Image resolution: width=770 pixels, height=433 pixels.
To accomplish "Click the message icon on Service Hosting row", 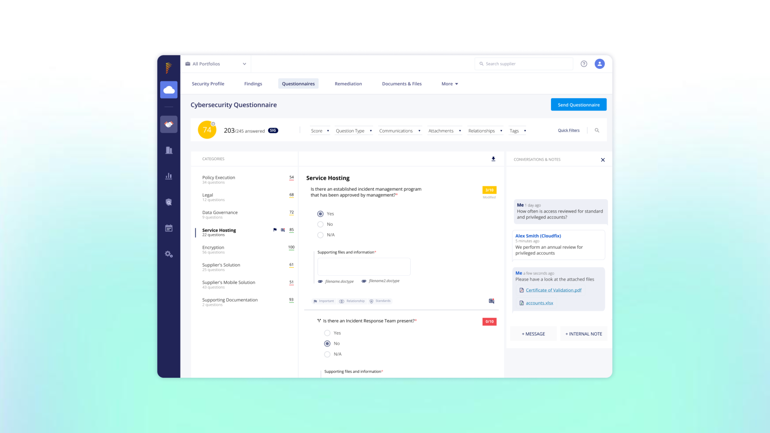I will pyautogui.click(x=283, y=230).
